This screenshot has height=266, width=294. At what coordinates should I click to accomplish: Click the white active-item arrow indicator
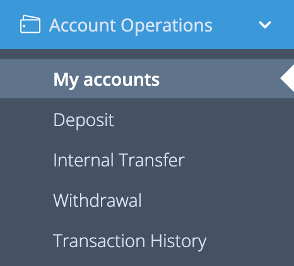point(287,78)
